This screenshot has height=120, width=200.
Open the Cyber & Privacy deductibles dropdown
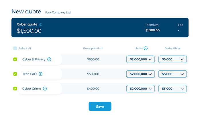pos(172,59)
